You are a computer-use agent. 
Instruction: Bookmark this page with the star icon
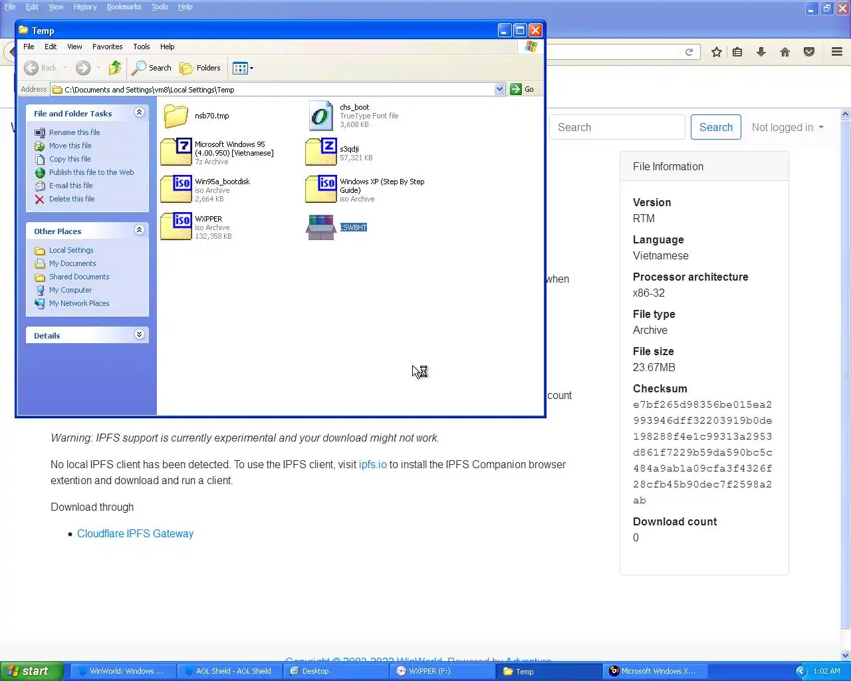tap(717, 52)
